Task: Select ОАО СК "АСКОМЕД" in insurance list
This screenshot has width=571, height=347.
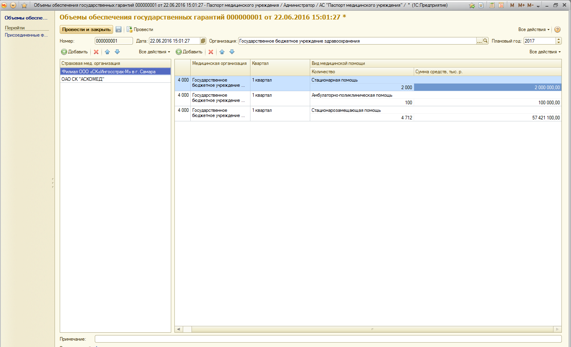Action: click(83, 79)
